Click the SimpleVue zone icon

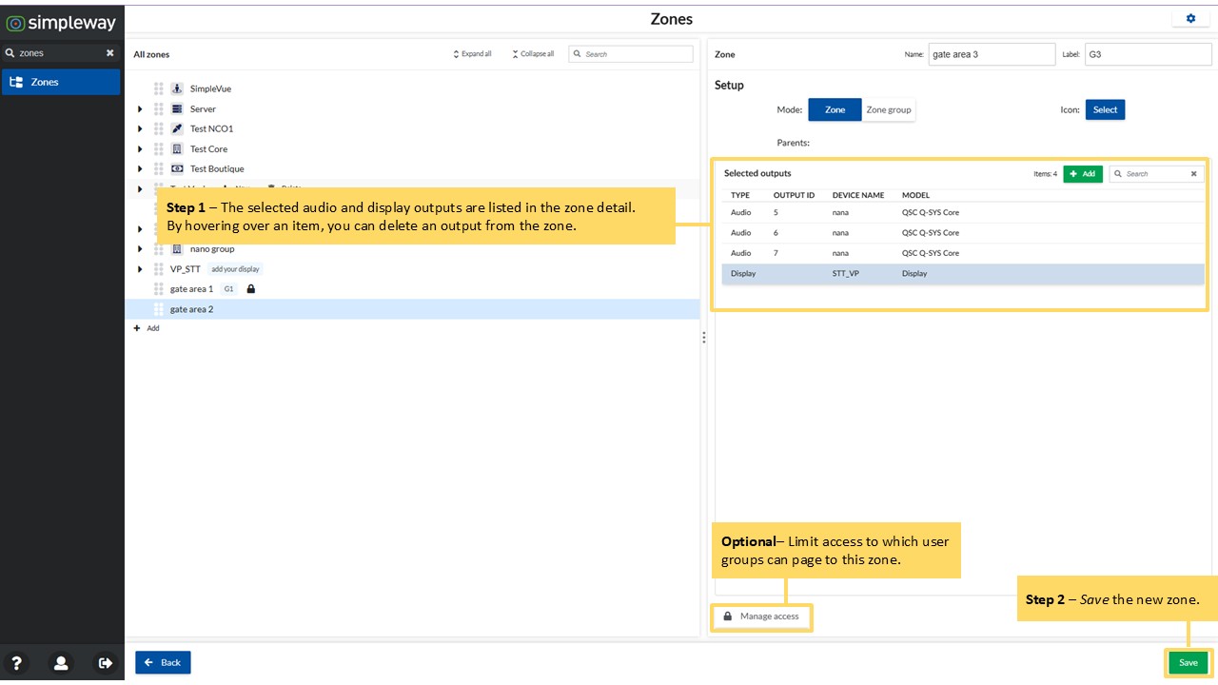click(177, 88)
